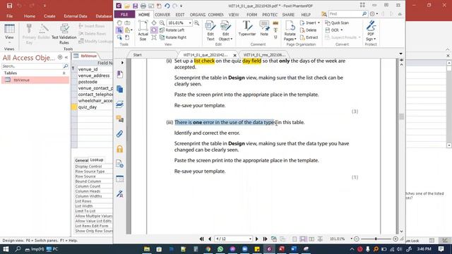452x254 pixels.
Task: Click Delete in Page Organization
Action: click(308, 30)
